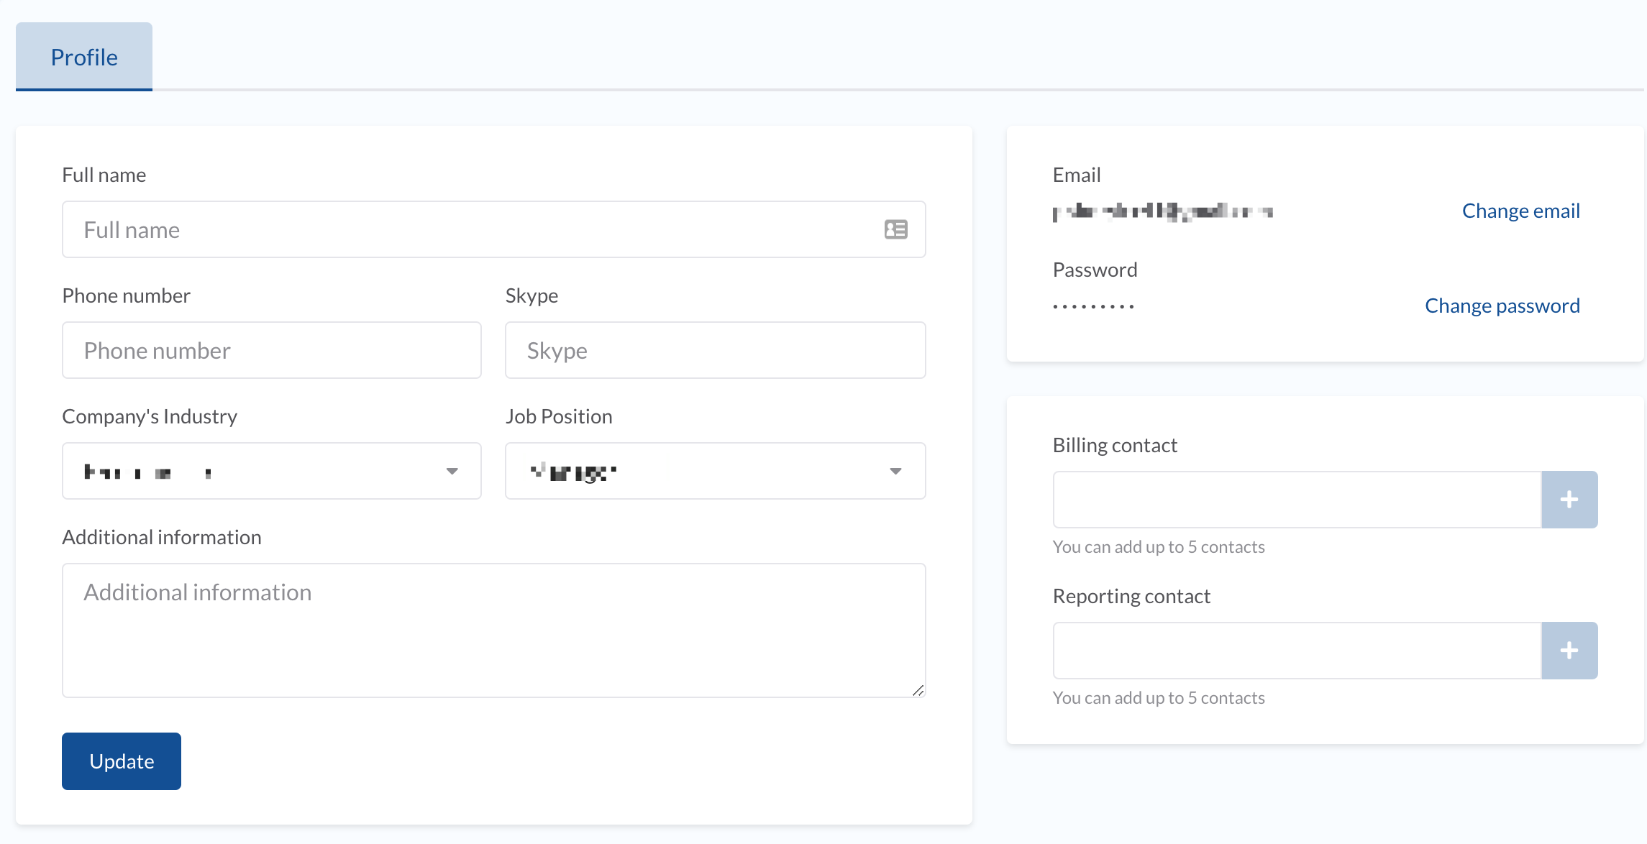This screenshot has width=1647, height=844.
Task: Click the Company's Industry selected value
Action: click(x=148, y=472)
